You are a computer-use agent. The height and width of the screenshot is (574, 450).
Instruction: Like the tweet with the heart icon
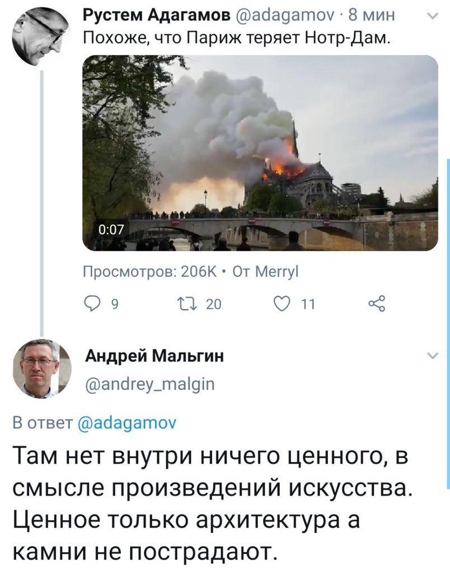coord(282,303)
